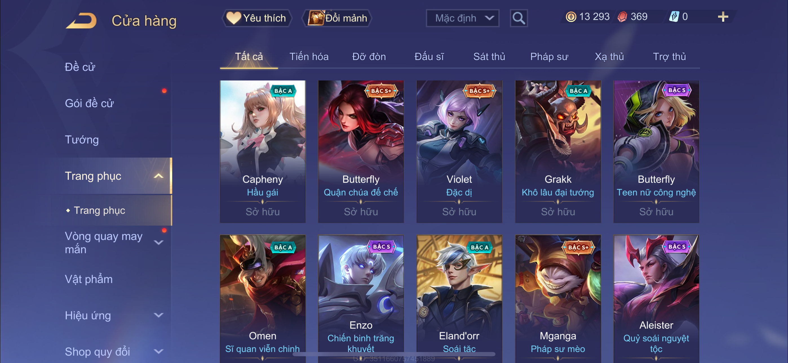Switch to the Pháp sư tab
This screenshot has height=363, width=788.
pos(549,57)
